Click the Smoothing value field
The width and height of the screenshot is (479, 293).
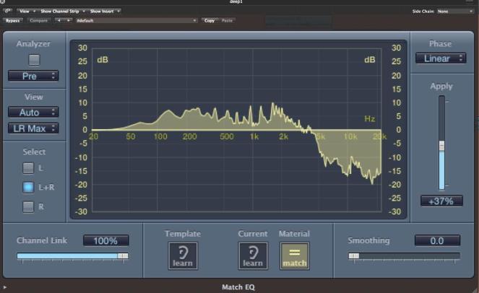tap(437, 240)
